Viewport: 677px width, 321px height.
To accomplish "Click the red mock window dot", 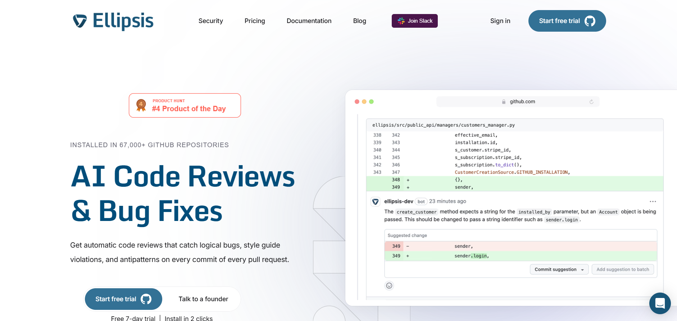I will click(357, 102).
